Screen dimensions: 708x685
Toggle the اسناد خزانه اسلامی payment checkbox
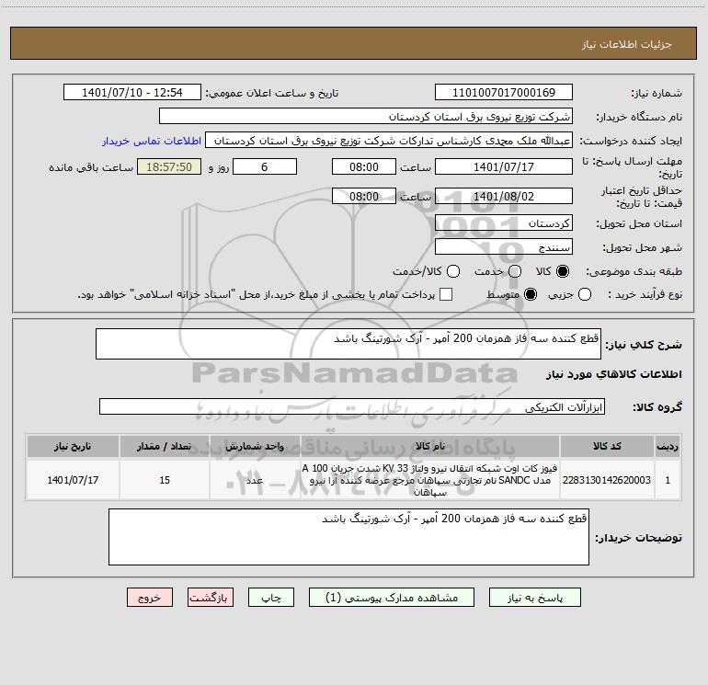pos(446,294)
